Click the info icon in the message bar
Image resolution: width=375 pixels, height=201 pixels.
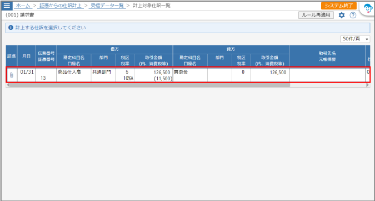(11, 28)
